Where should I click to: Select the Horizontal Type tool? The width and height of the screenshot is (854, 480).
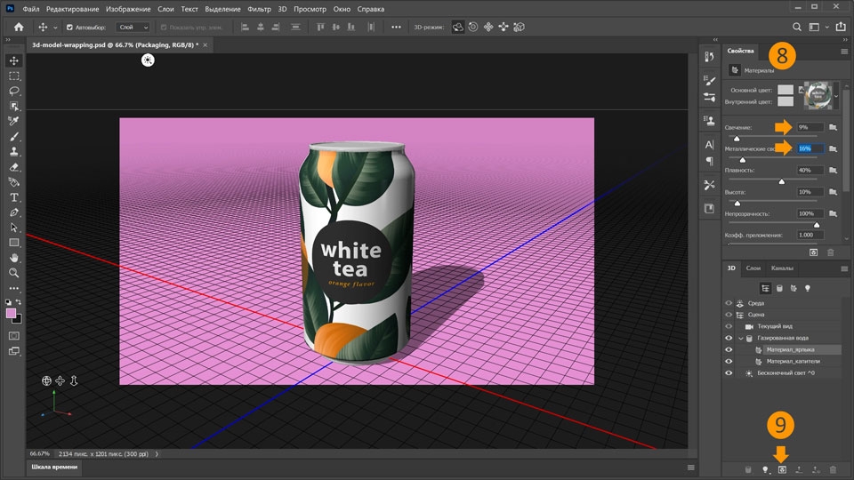pos(14,196)
